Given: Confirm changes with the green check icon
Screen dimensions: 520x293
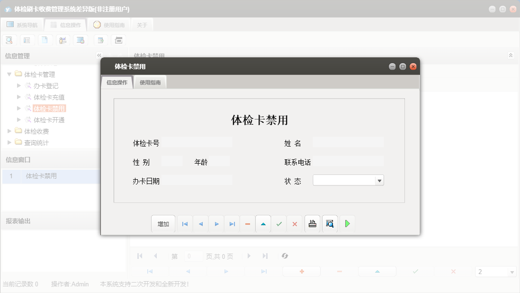Looking at the screenshot, I should tap(279, 223).
